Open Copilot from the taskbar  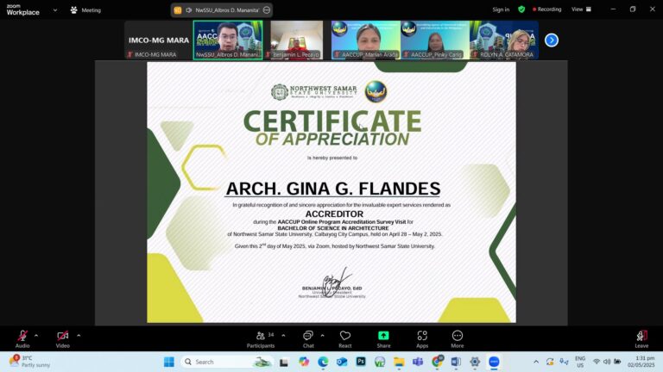tap(304, 362)
